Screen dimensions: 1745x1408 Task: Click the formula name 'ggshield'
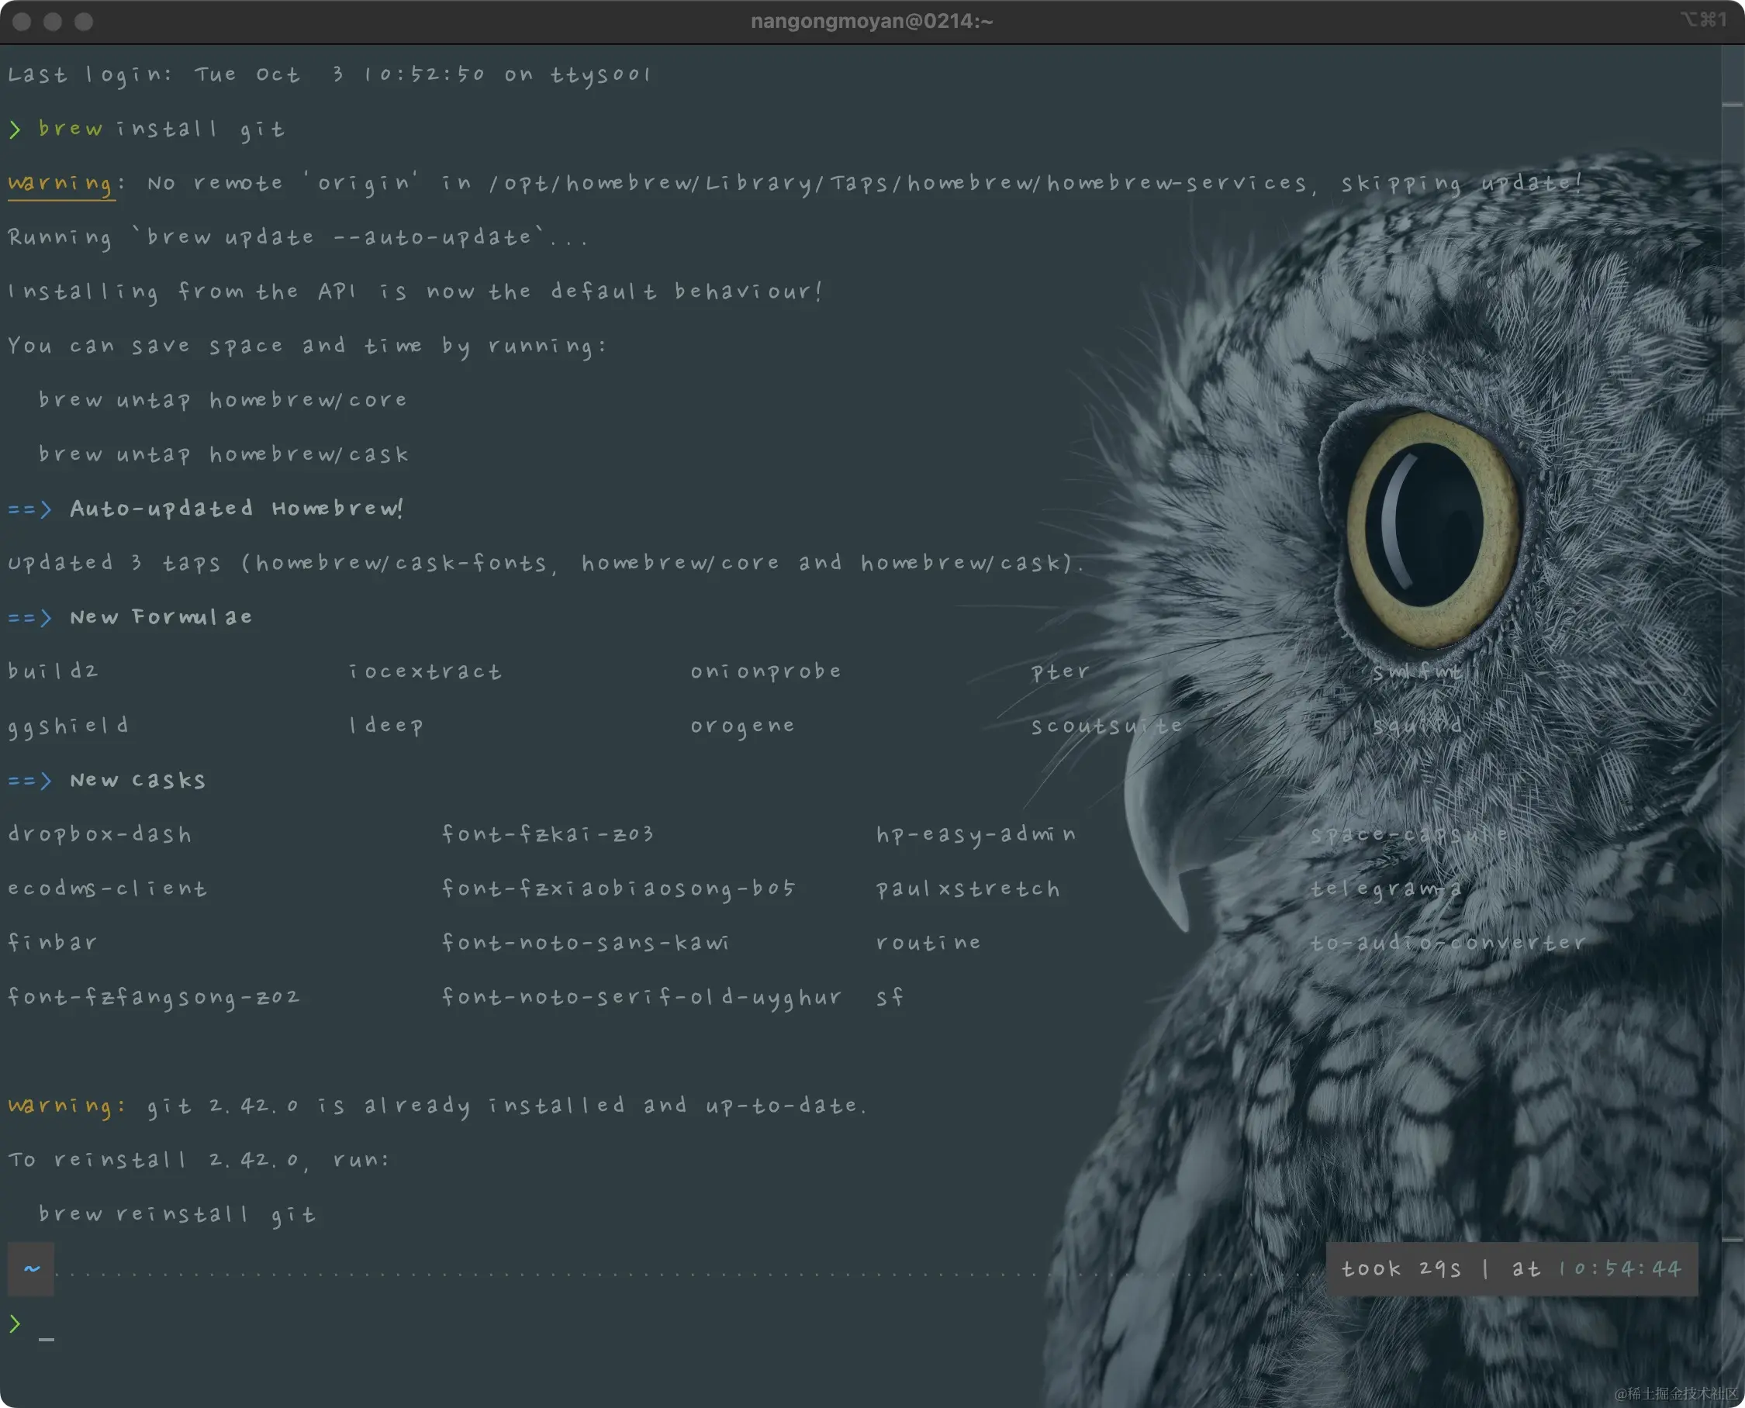[68, 726]
